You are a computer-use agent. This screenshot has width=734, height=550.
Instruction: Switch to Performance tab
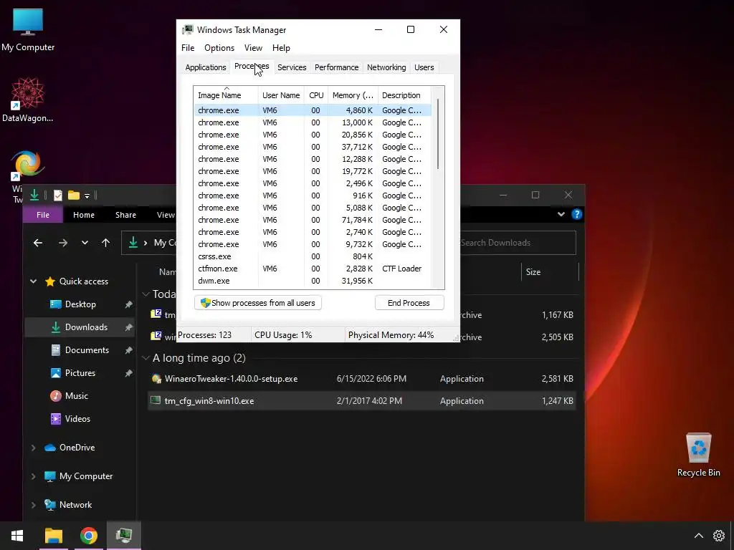point(337,67)
